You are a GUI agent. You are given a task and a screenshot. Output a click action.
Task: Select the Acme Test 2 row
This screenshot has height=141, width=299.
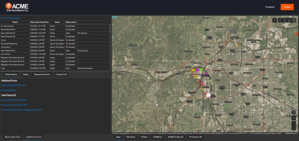[x=55, y=47]
